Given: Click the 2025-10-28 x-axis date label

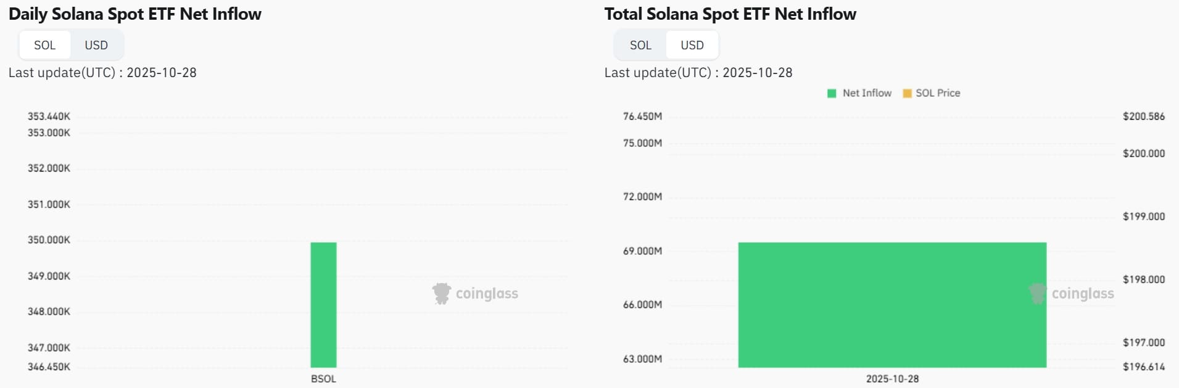Looking at the screenshot, I should [892, 379].
